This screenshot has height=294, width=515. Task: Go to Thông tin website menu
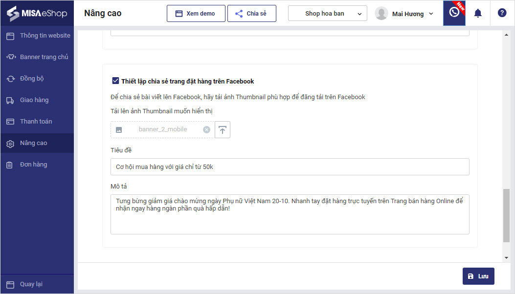coord(37,36)
